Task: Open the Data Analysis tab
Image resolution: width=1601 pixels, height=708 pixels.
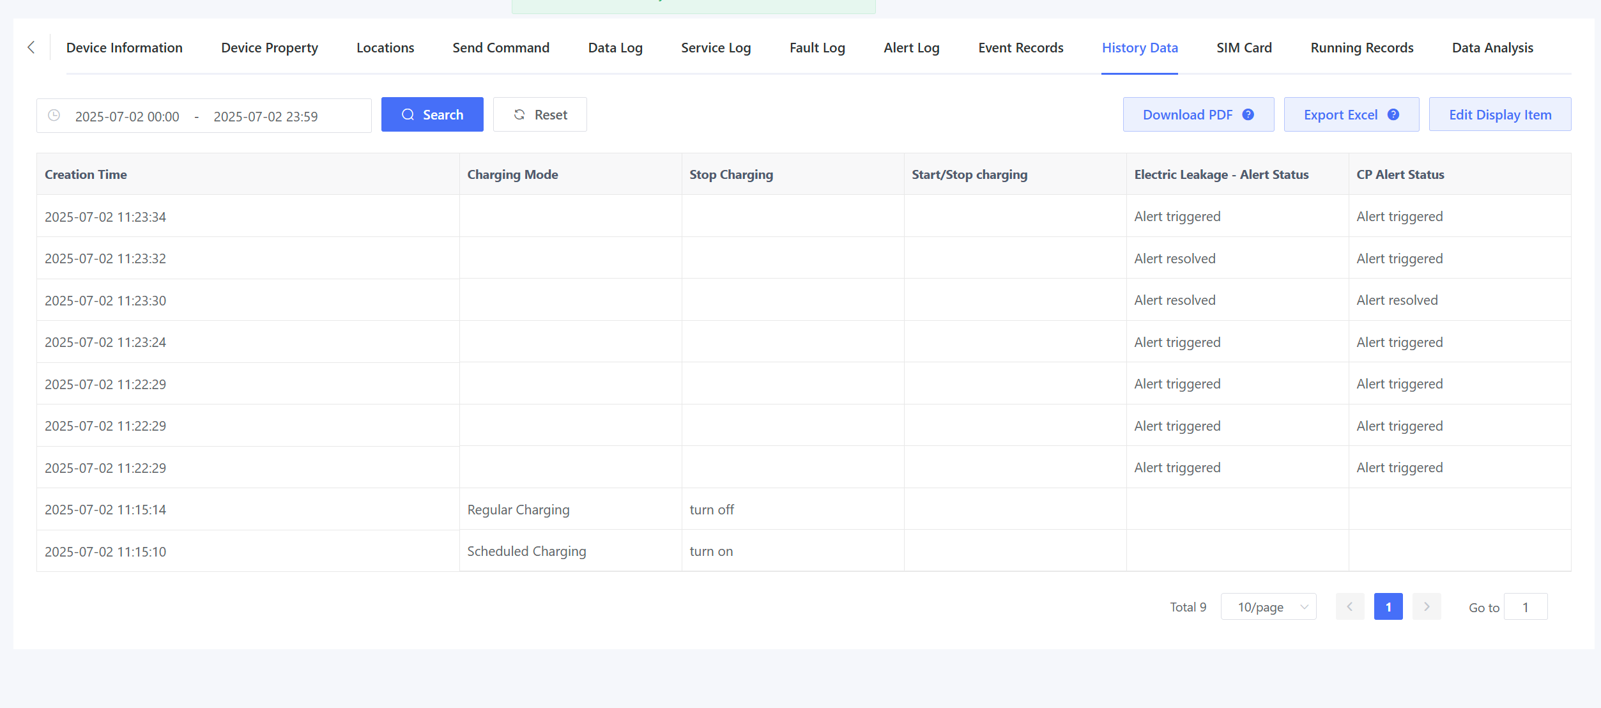Action: [x=1492, y=48]
